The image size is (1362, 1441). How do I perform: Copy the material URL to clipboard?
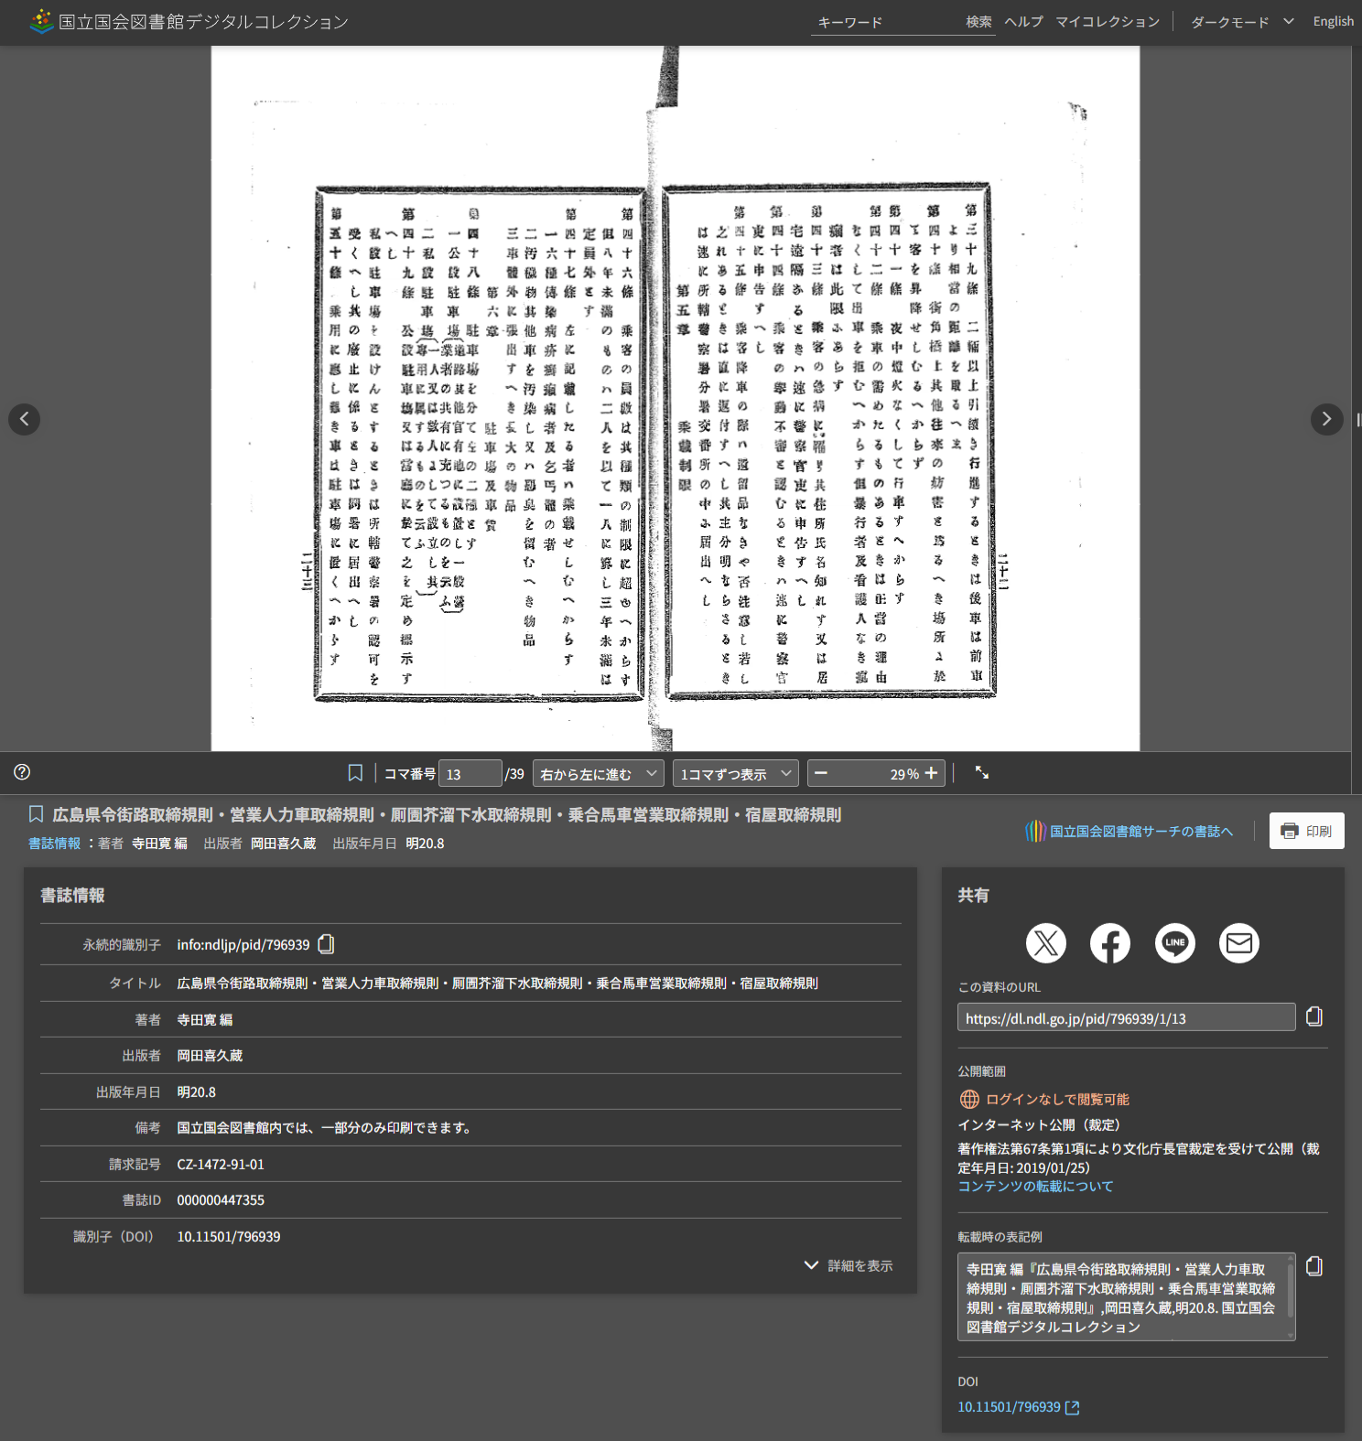(x=1313, y=1016)
